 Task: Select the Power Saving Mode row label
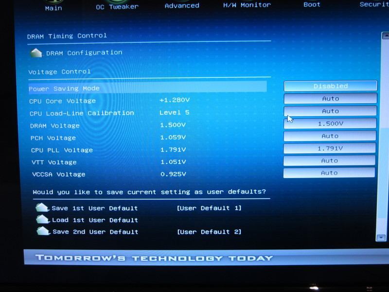64,89
